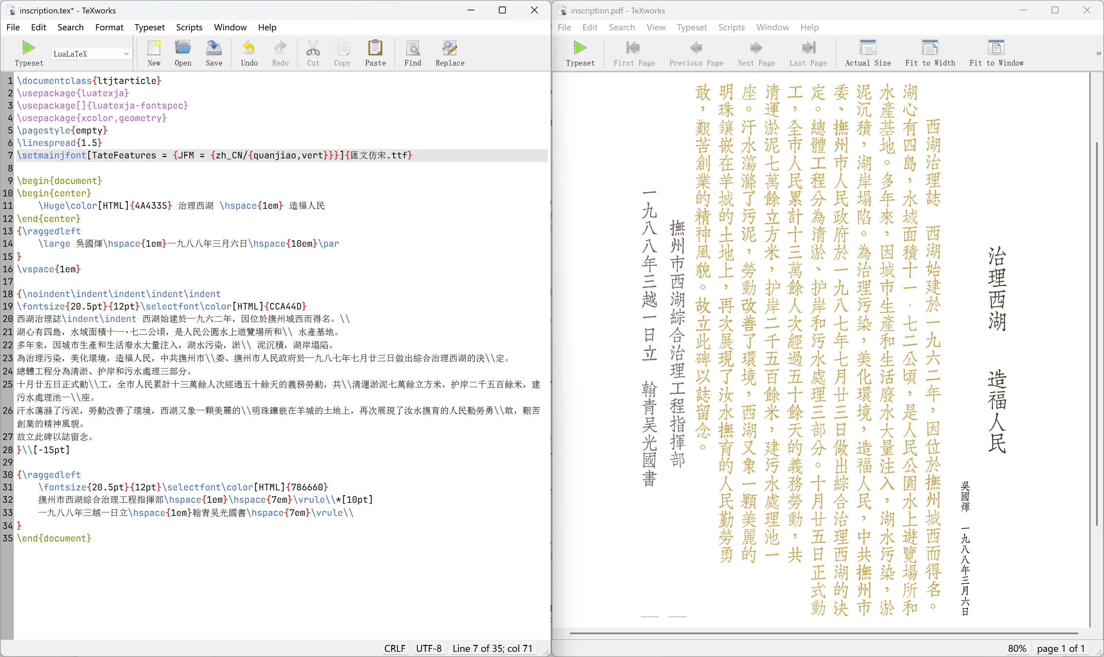The height and width of the screenshot is (657, 1104).
Task: Click the Copy icon
Action: 342,53
